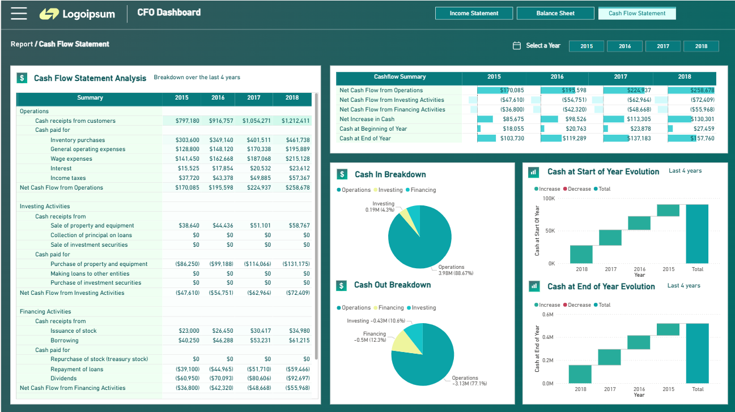735x412 pixels.
Task: Switch to the Income Statement tab
Action: [474, 13]
